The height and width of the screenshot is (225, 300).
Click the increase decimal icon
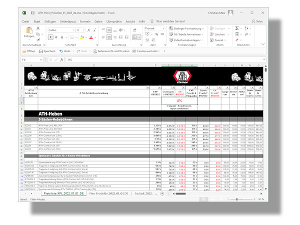click(x=147, y=40)
